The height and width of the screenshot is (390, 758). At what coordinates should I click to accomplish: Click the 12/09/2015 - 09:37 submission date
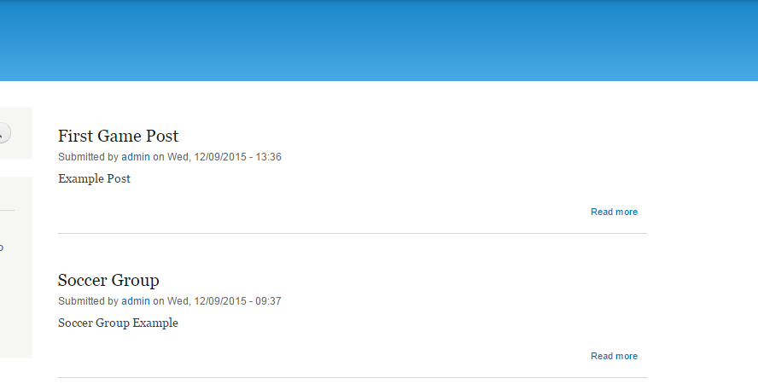(224, 301)
